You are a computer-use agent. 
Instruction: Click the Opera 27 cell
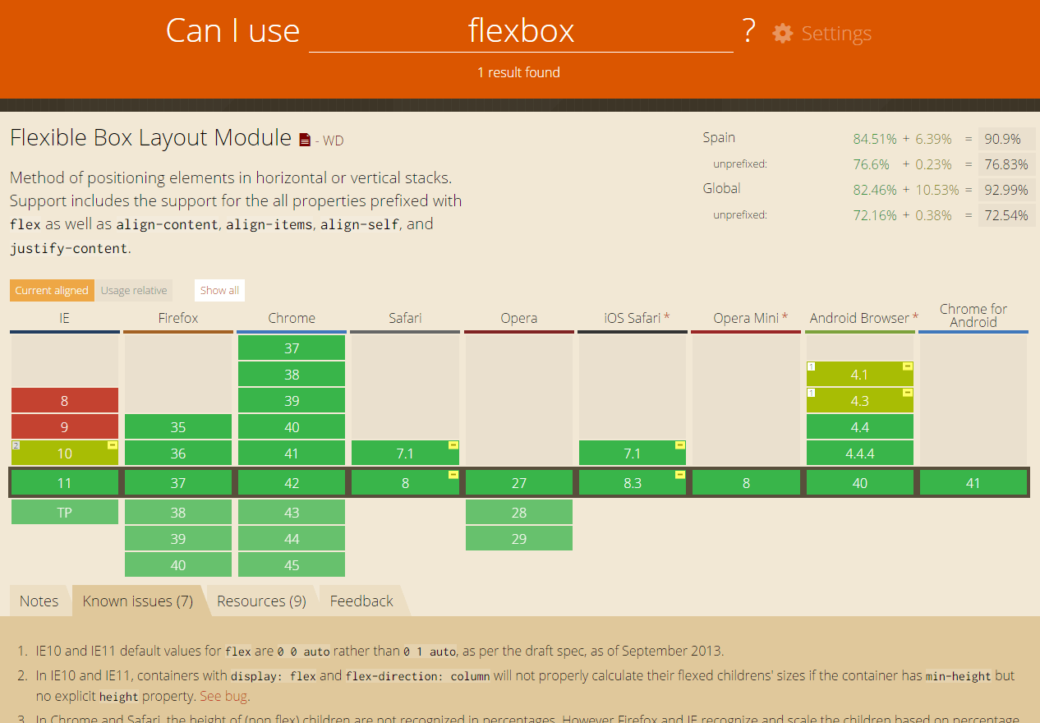coord(519,482)
